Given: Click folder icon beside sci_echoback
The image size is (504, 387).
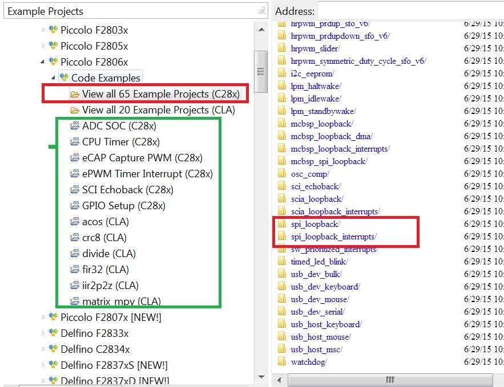Looking at the screenshot, I should pos(282,186).
